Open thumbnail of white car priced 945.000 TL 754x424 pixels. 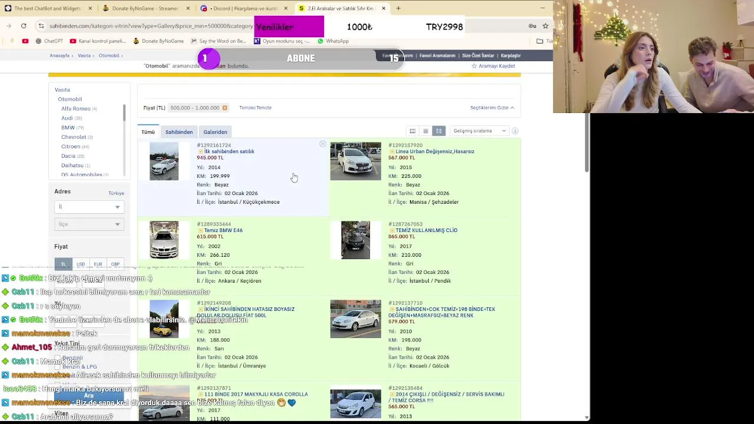(x=164, y=161)
